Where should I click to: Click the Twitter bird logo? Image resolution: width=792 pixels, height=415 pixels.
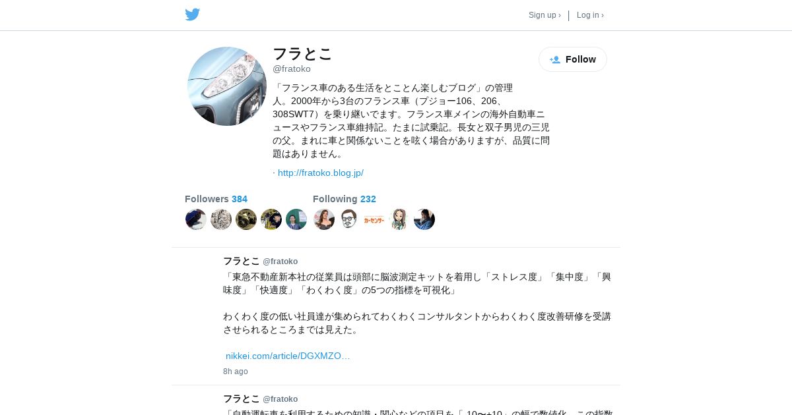point(193,14)
